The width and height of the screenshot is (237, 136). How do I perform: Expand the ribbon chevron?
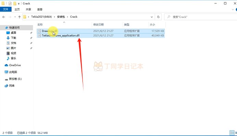[233, 10]
